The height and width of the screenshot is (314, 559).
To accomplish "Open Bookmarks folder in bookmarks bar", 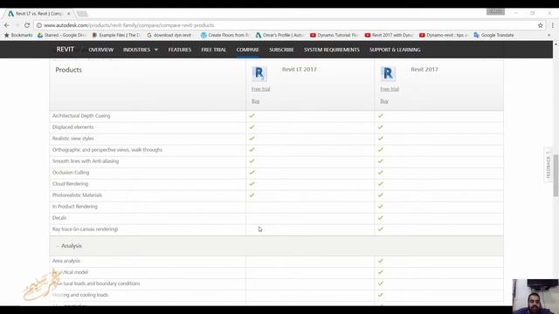I will [18, 35].
